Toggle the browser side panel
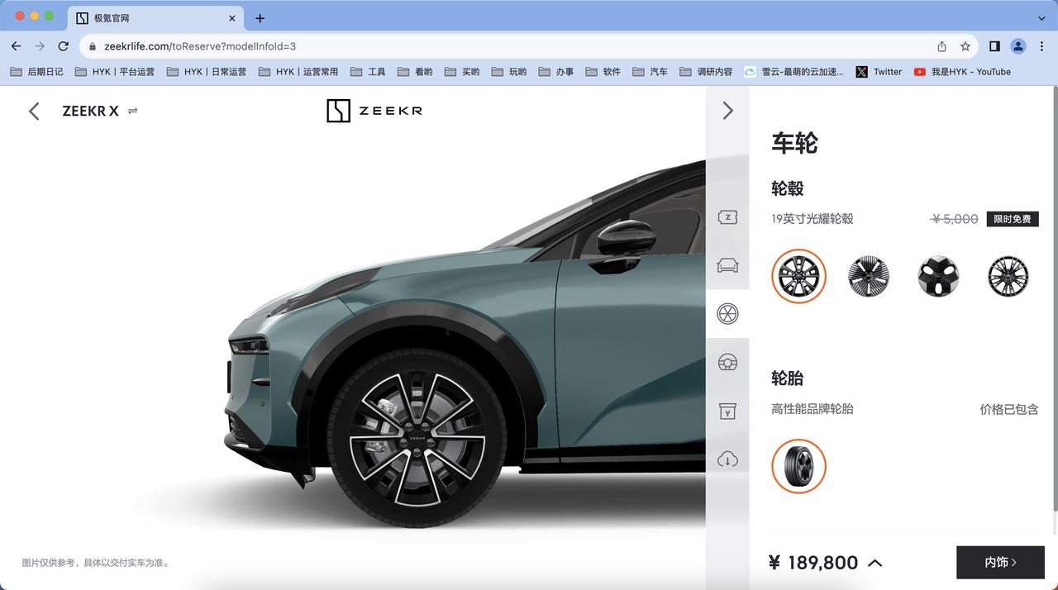The height and width of the screenshot is (590, 1058). click(994, 46)
